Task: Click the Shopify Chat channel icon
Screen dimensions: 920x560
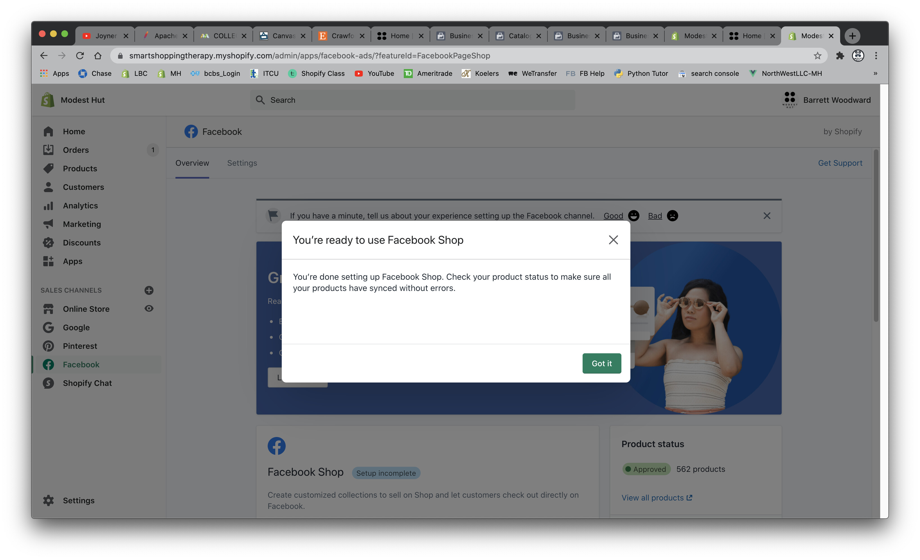Action: pos(48,383)
